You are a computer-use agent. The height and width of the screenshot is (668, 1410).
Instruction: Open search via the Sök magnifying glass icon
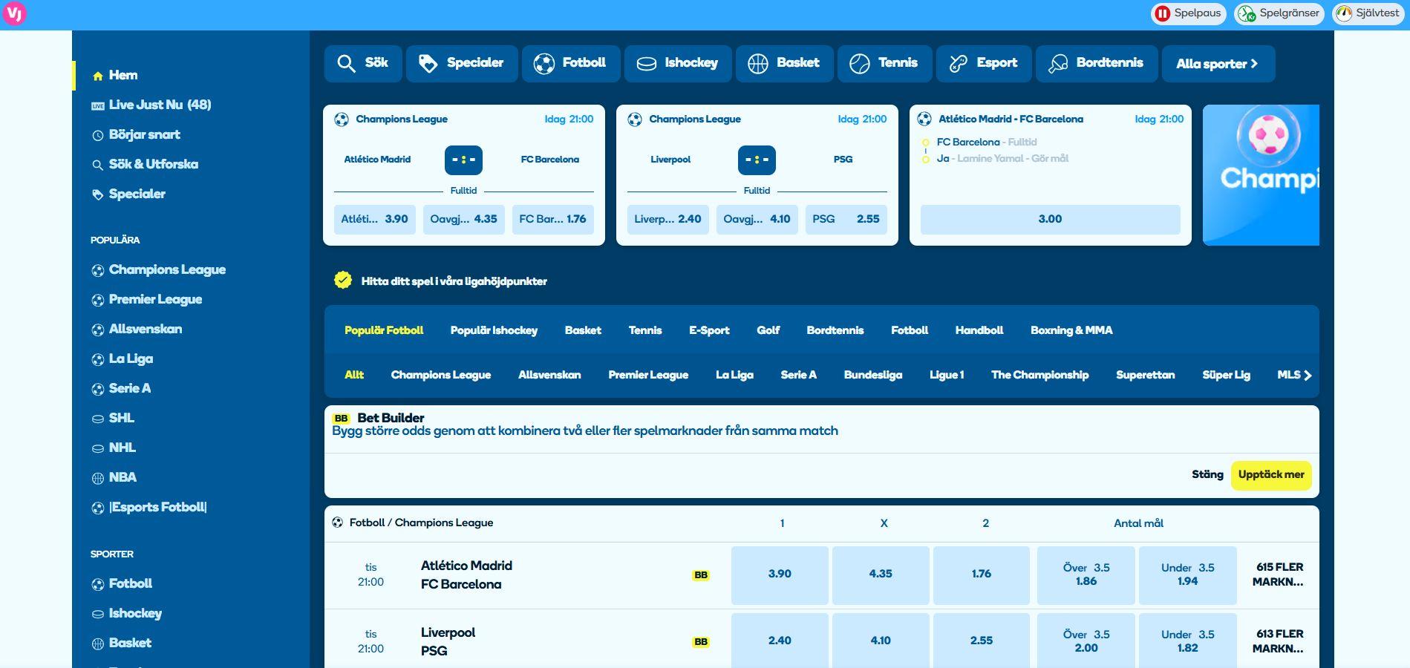pyautogui.click(x=346, y=63)
